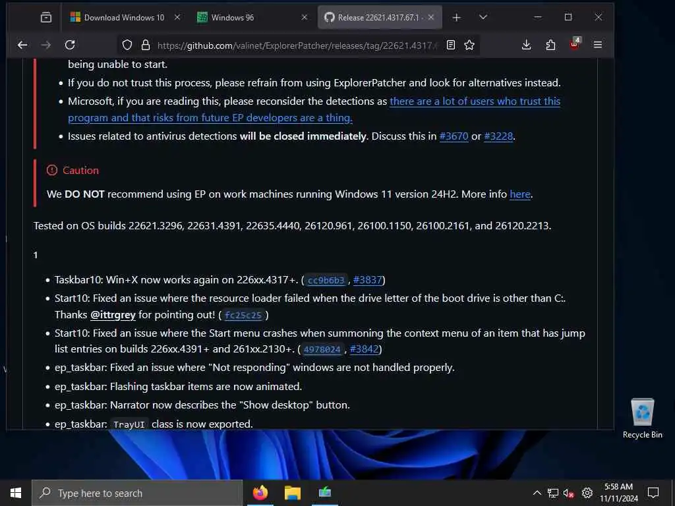Reload the current GitHub page
This screenshot has height=506, width=675.
(70, 45)
